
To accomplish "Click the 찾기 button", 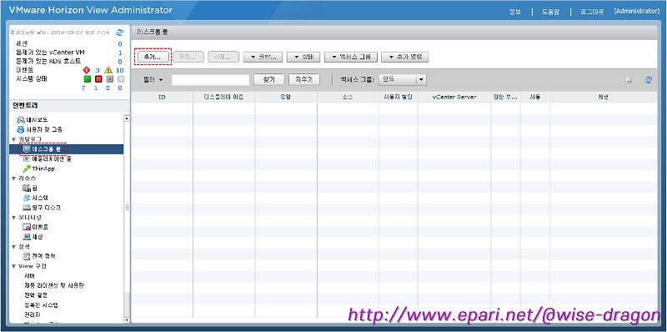I will coord(269,79).
